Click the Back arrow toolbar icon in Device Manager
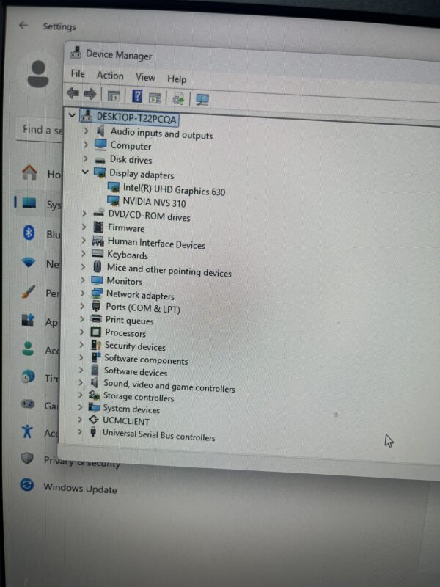The image size is (440, 587). pos(73,93)
